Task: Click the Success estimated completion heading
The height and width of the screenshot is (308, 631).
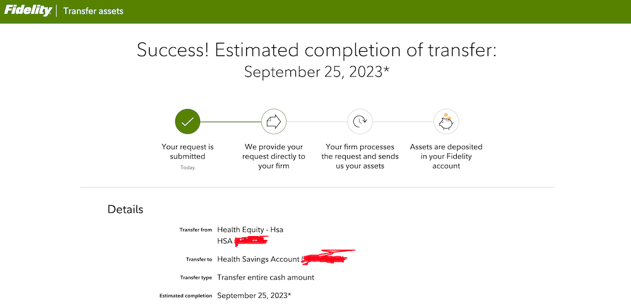Action: pyautogui.click(x=317, y=50)
